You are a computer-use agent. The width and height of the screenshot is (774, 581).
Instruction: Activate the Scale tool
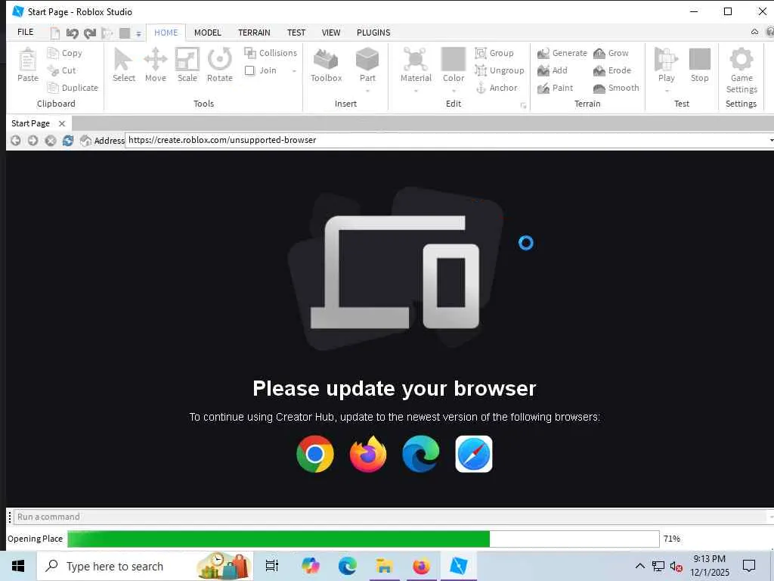[x=187, y=65]
